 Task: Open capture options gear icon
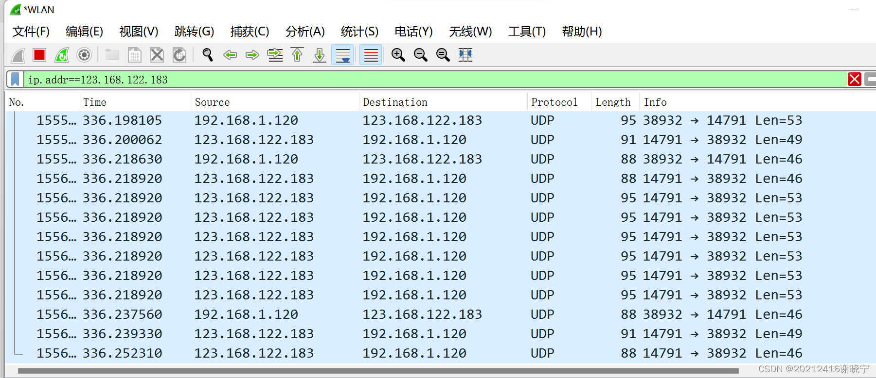(84, 55)
